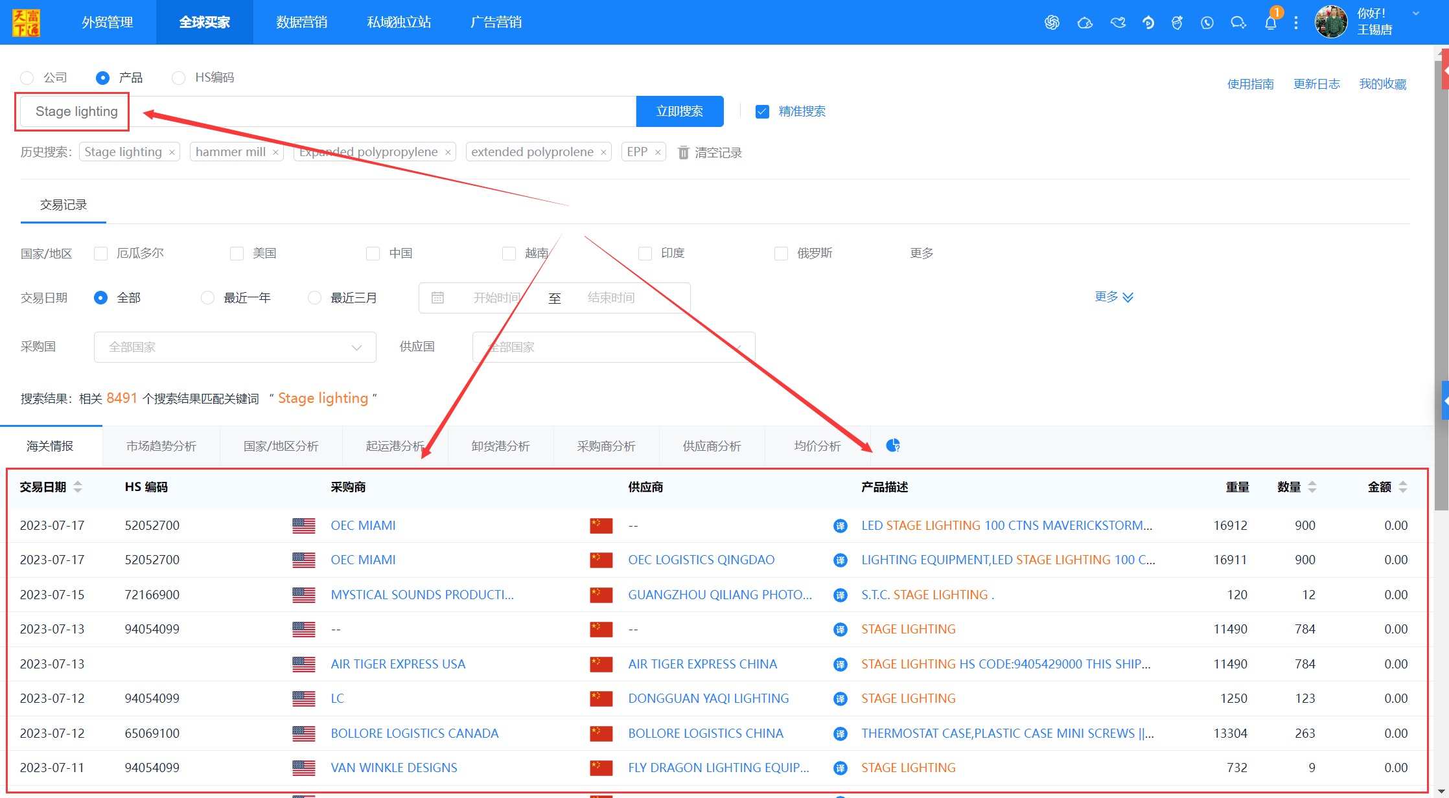This screenshot has height=798, width=1449.
Task: Sort the table by 金额
Action: point(1403,486)
